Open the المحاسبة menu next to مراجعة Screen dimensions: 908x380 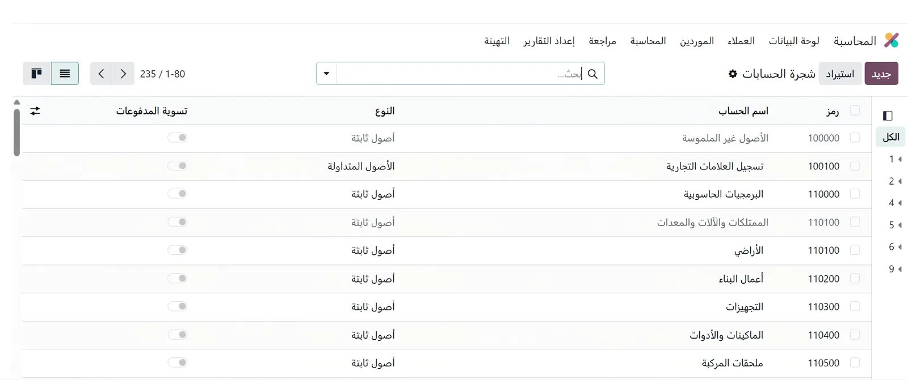click(648, 41)
